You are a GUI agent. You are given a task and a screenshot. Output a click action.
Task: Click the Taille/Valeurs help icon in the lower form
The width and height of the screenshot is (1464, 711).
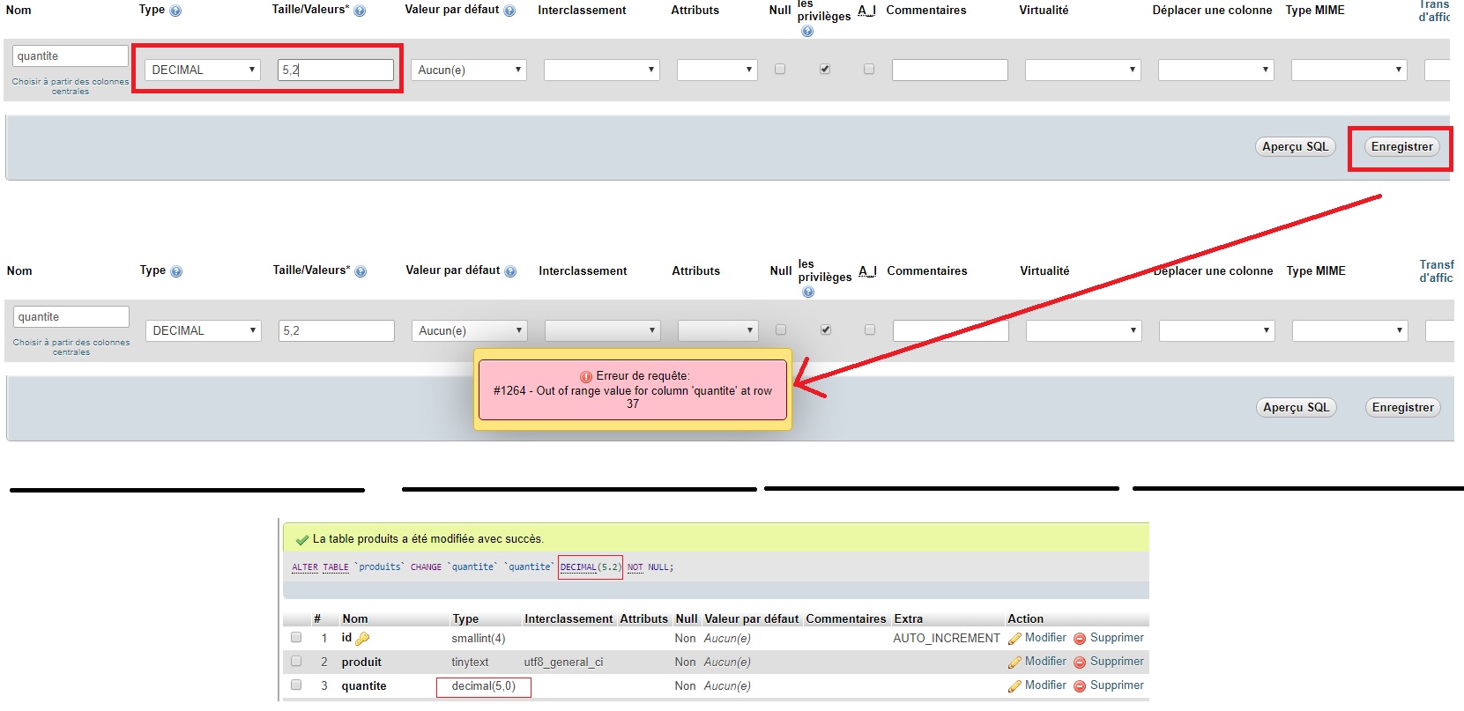360,271
